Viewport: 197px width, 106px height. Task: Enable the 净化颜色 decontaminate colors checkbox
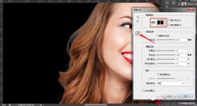coord(158,74)
